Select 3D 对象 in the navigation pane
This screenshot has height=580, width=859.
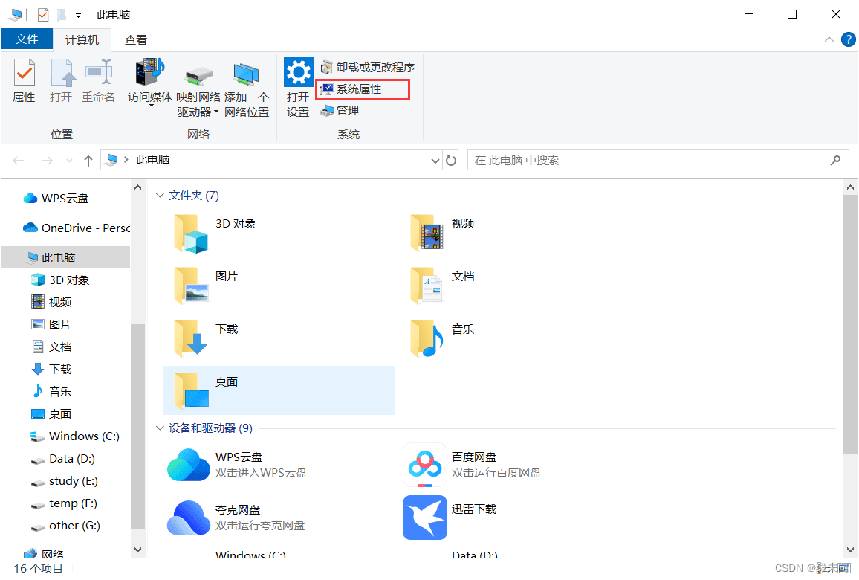click(x=60, y=280)
